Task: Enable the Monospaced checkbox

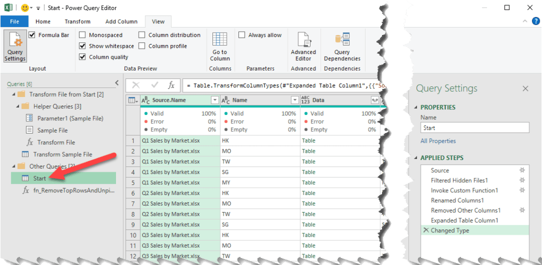Action: [x=83, y=35]
